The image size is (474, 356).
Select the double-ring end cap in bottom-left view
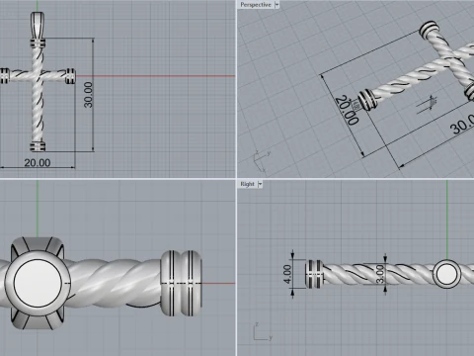pyautogui.click(x=181, y=283)
